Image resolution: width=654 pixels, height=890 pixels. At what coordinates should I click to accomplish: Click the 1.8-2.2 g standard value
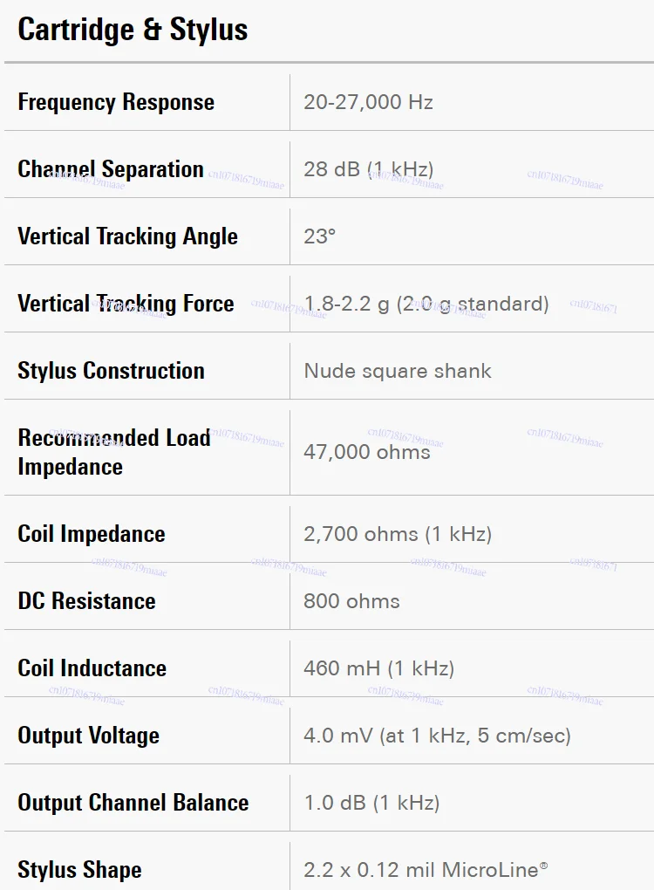click(426, 304)
